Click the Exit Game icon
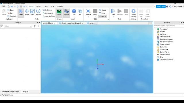Image resolution: width=184 pixels, height=103 pixels. (147, 13)
